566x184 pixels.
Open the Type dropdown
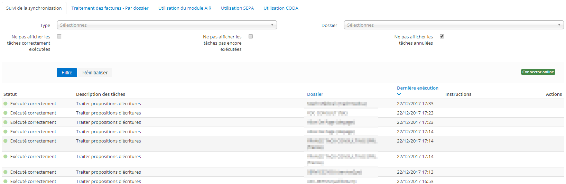pos(167,25)
